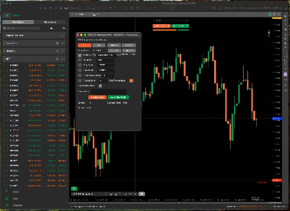Toggle the Use Percentage checkbox
290x211 pixels.
tap(131, 80)
